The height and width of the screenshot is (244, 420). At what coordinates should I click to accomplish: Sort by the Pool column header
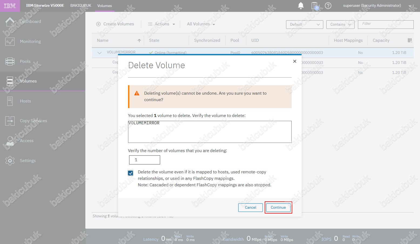[x=235, y=40]
